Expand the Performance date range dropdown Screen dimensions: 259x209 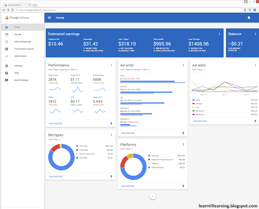click(x=63, y=70)
